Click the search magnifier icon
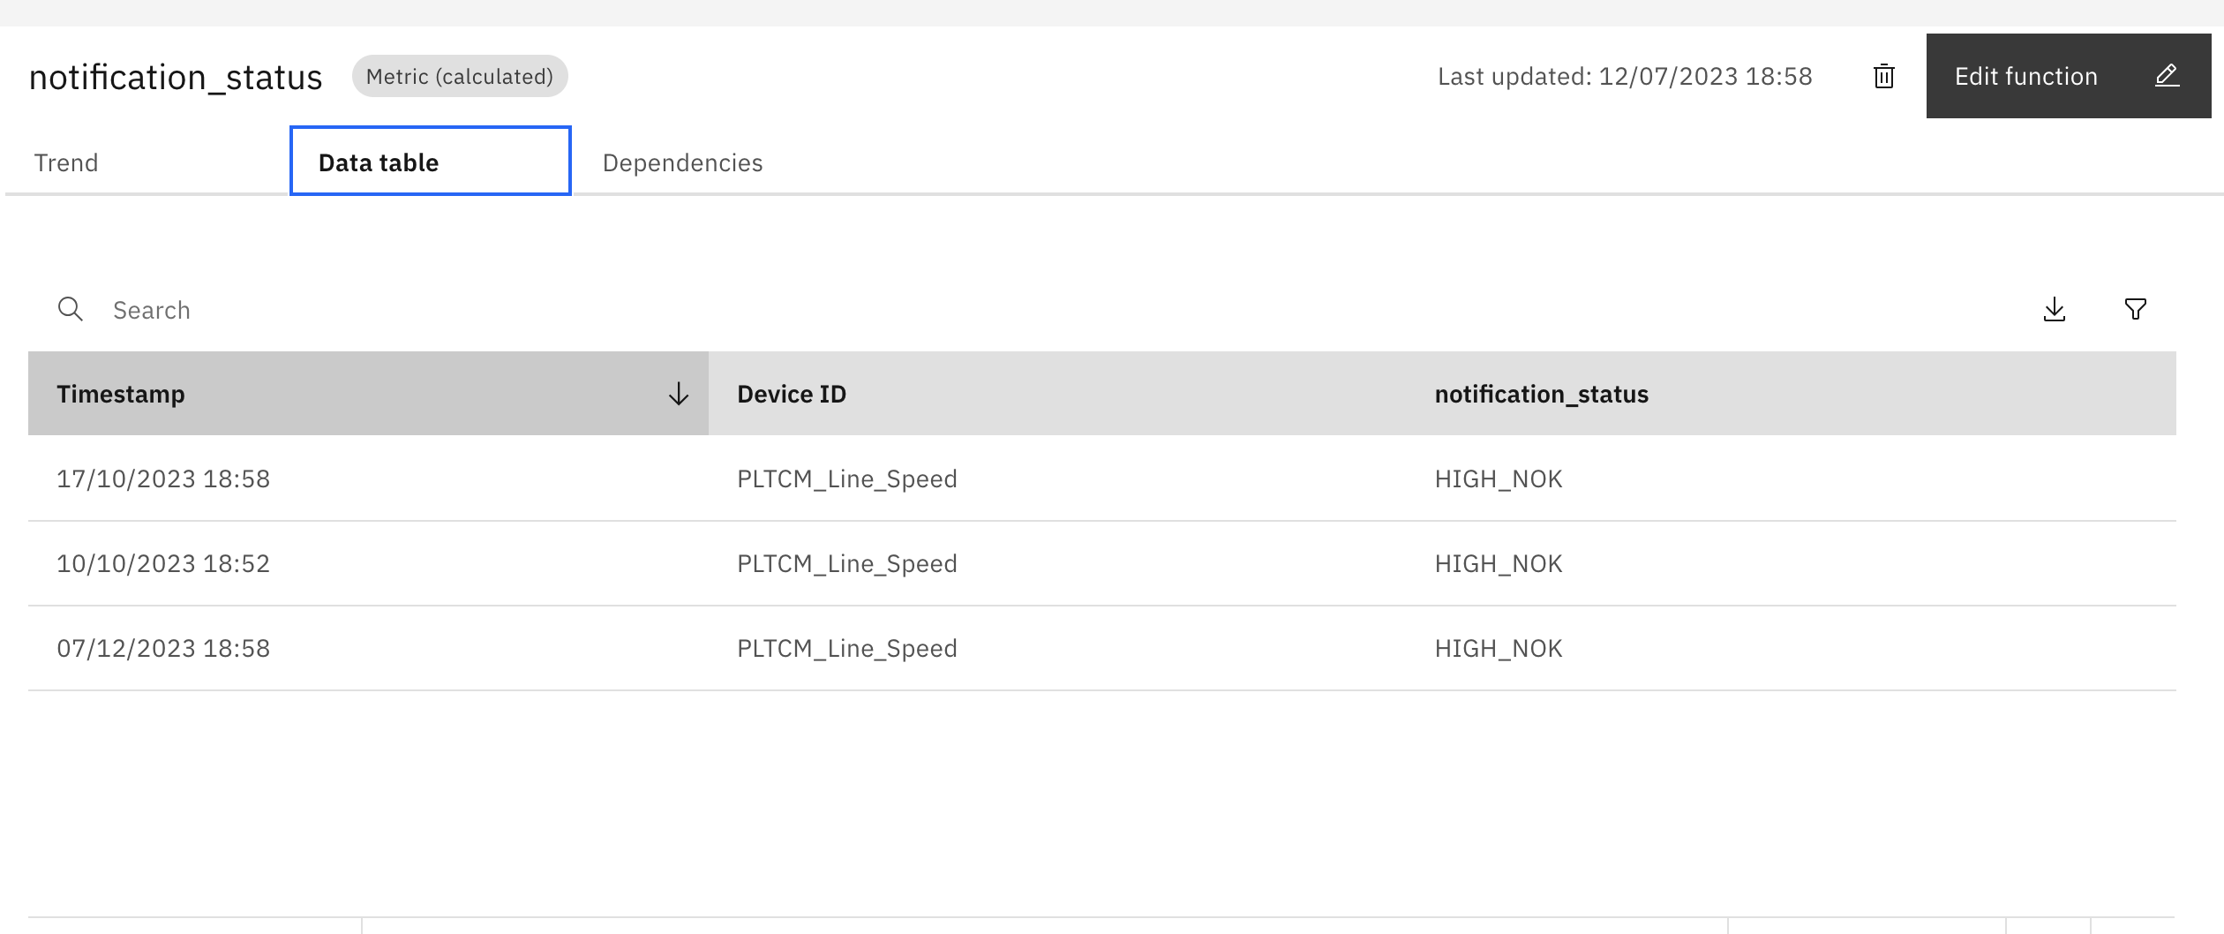Image resolution: width=2224 pixels, height=934 pixels. (71, 310)
